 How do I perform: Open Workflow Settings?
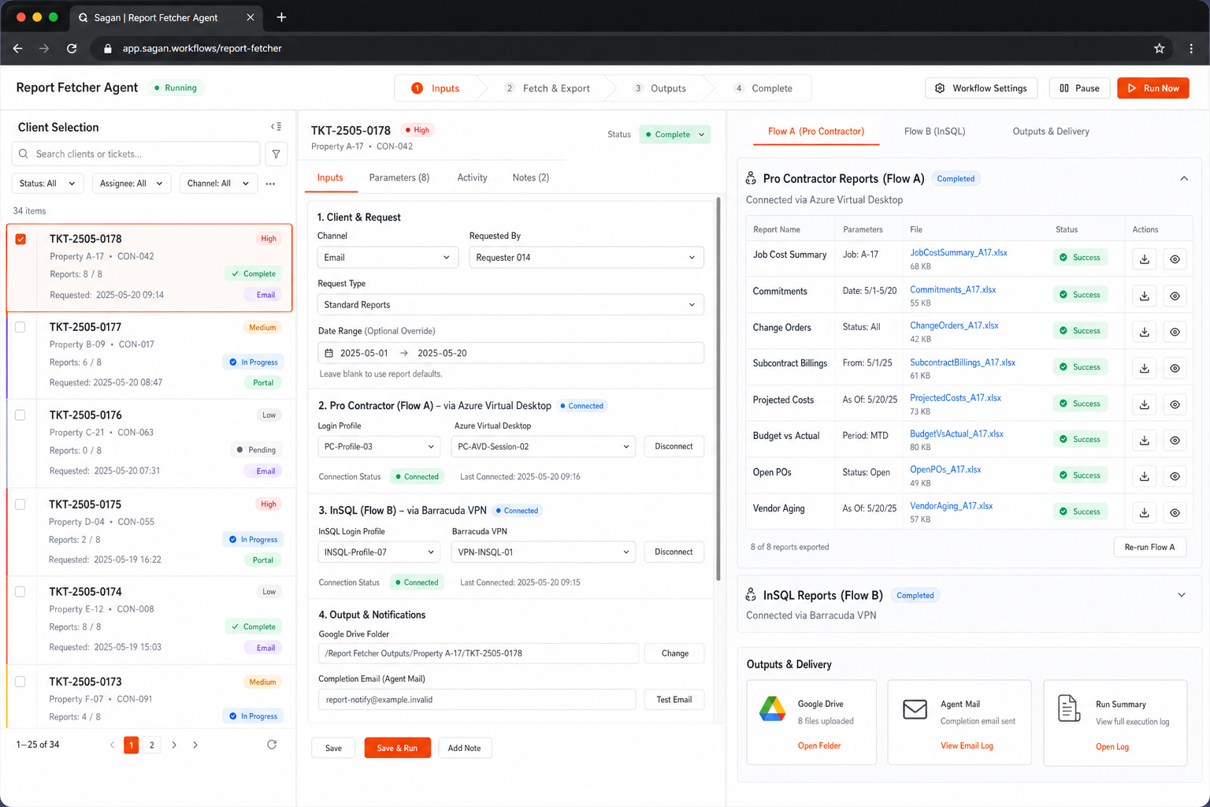(x=981, y=88)
